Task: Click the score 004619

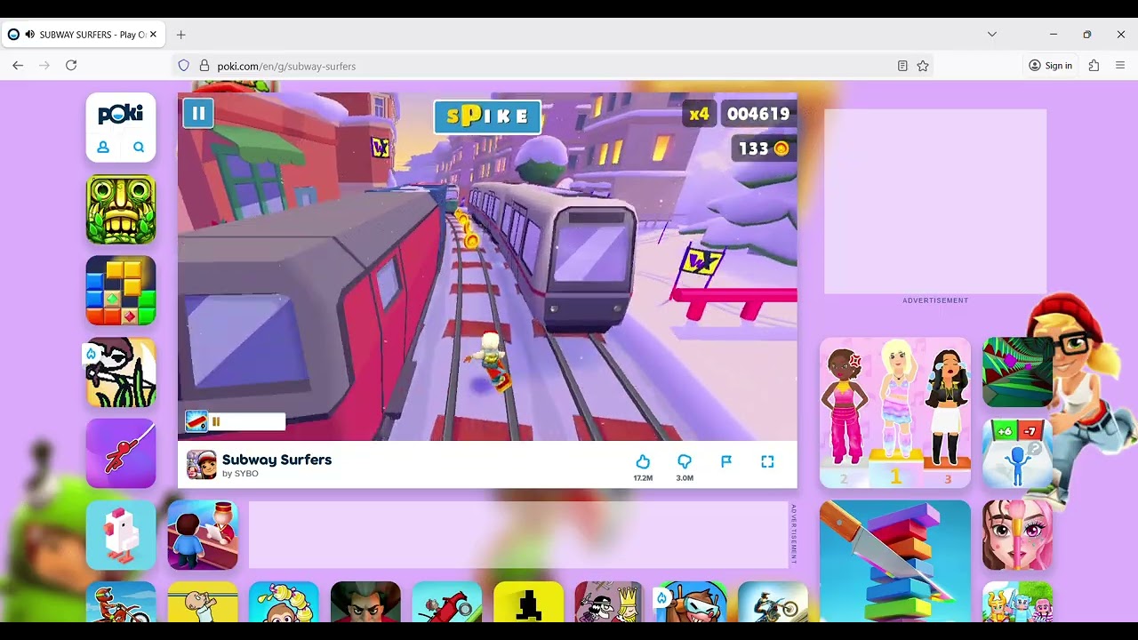Action: click(x=757, y=114)
